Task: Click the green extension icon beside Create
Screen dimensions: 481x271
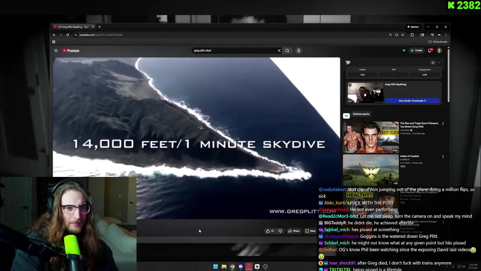Action: click(x=404, y=50)
